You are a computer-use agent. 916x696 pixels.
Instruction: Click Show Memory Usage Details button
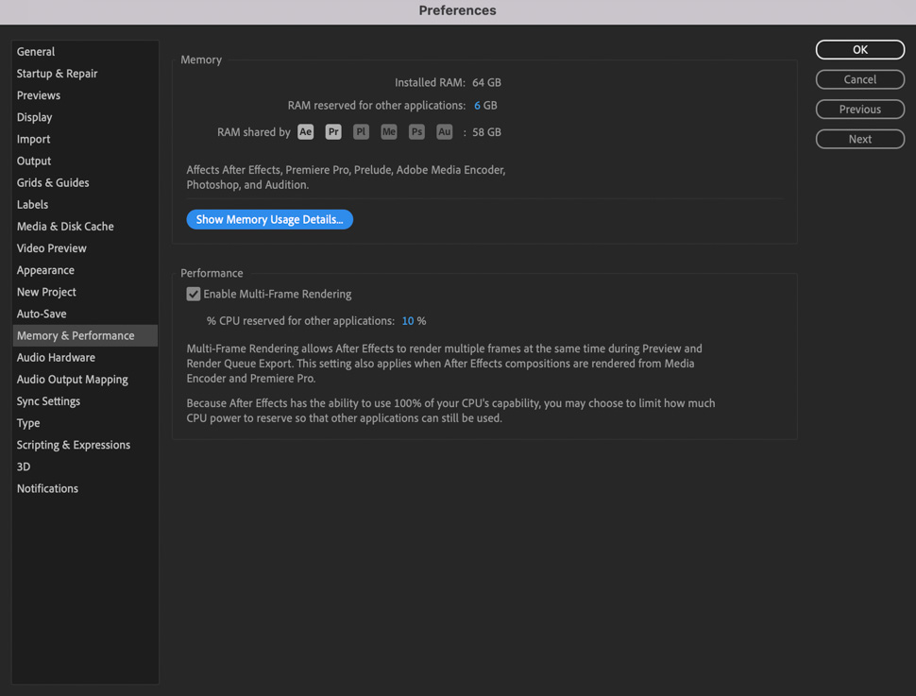[x=270, y=219]
